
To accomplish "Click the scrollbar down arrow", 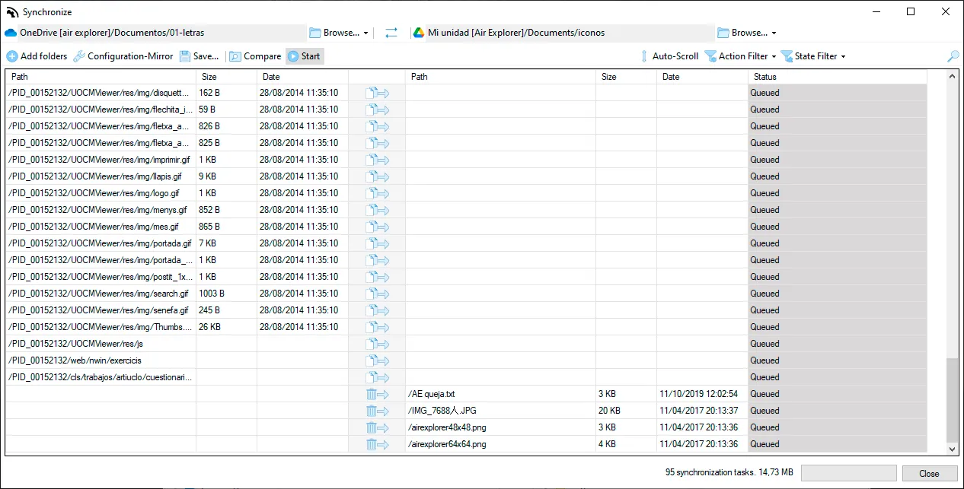I will point(952,449).
